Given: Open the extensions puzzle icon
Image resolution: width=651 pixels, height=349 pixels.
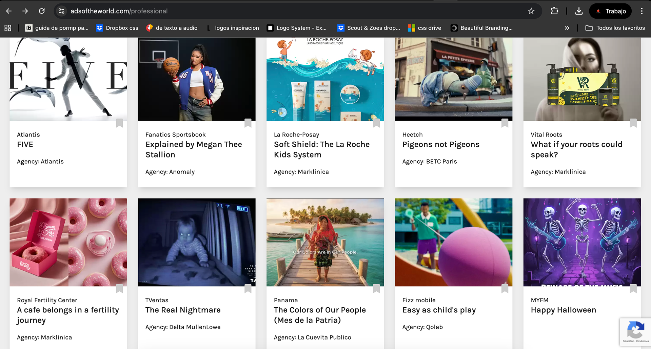Looking at the screenshot, I should pyautogui.click(x=554, y=11).
